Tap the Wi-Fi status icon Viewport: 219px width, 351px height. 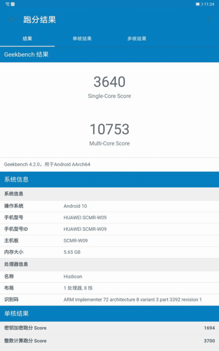tap(7, 4)
